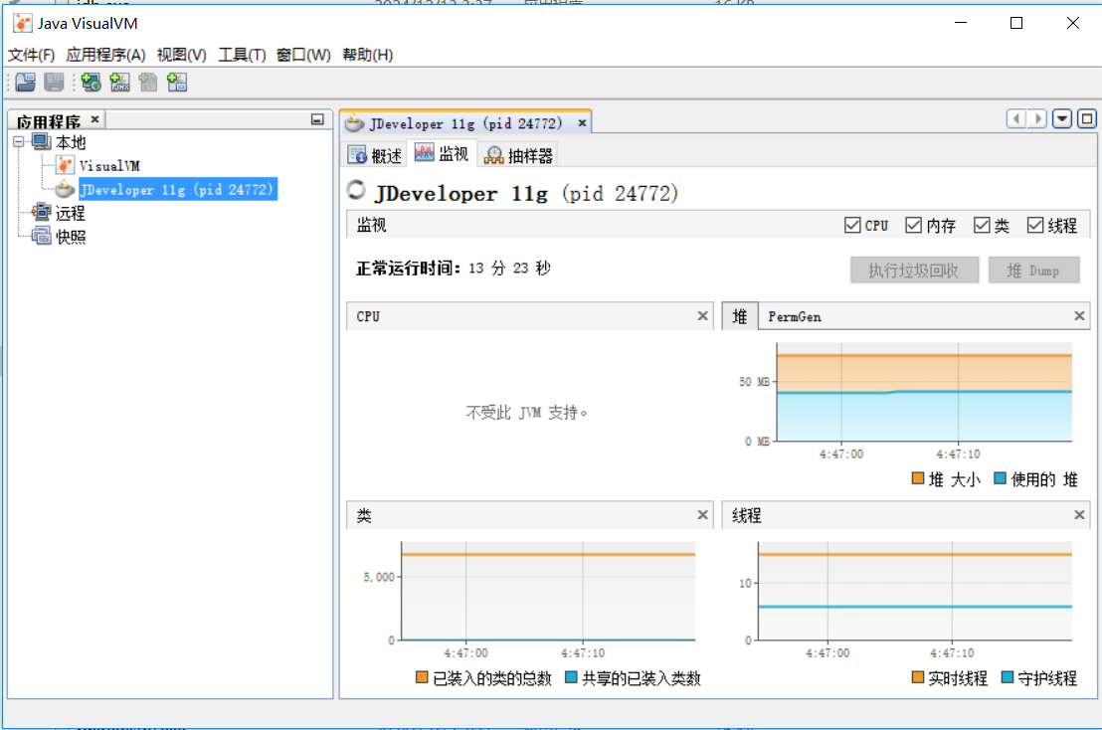Close the Applications (应用程序) panel

click(x=94, y=119)
